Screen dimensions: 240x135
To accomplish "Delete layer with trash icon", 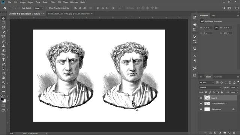I will 234,133.
